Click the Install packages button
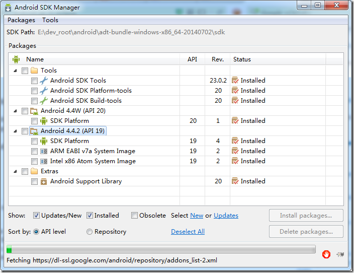The height and width of the screenshot is (273, 354). pyautogui.click(x=306, y=216)
